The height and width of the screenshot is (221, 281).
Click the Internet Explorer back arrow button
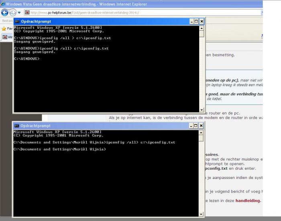5,12
